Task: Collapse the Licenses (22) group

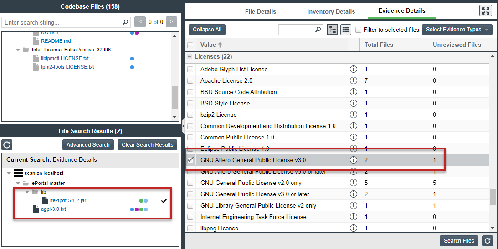Action: [x=190, y=57]
